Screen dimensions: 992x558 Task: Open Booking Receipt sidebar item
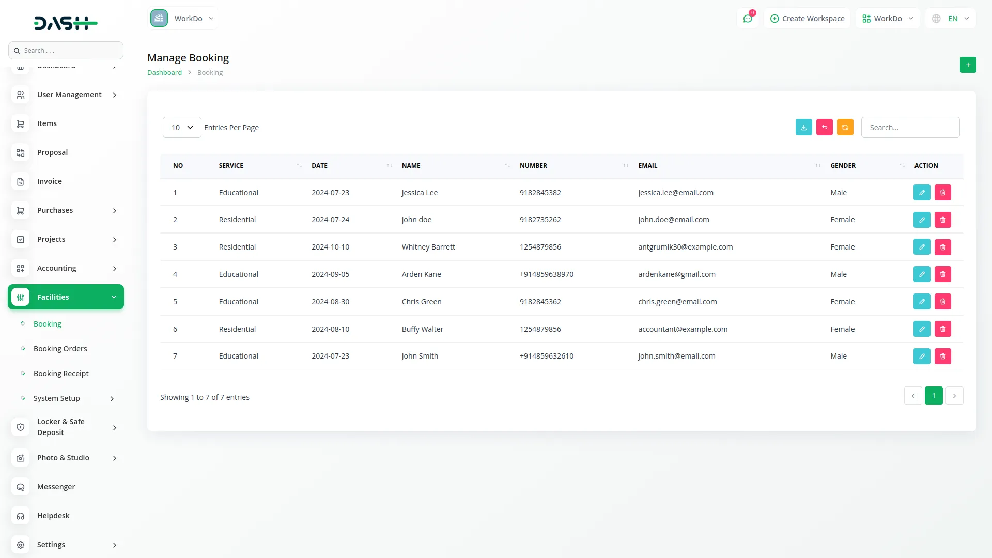click(x=61, y=374)
